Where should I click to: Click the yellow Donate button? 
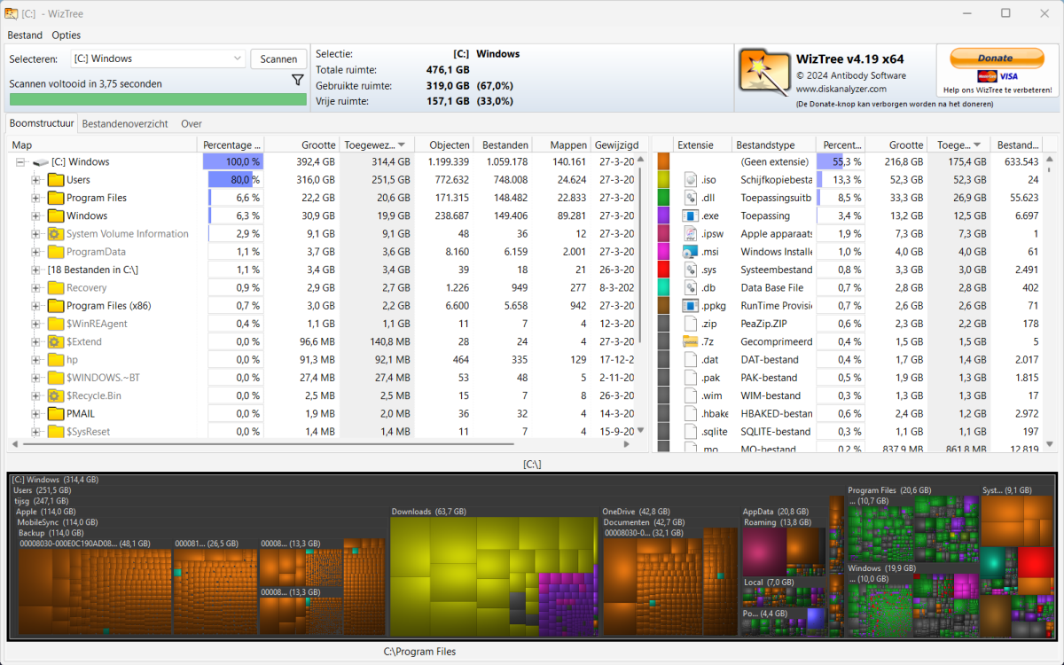pyautogui.click(x=996, y=59)
